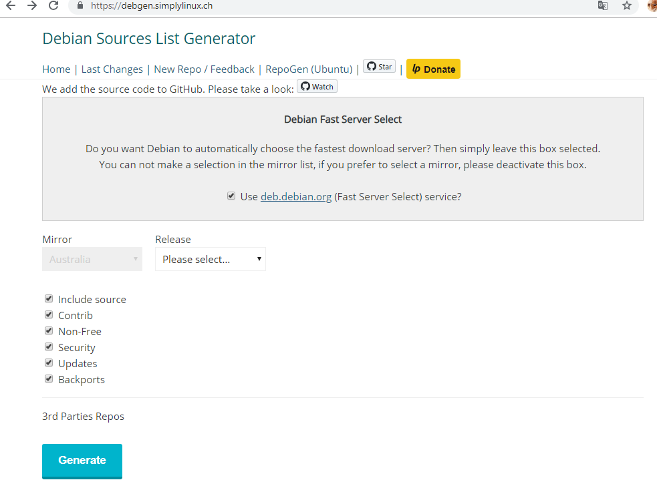Follow the deb.debian.org link

(x=296, y=197)
